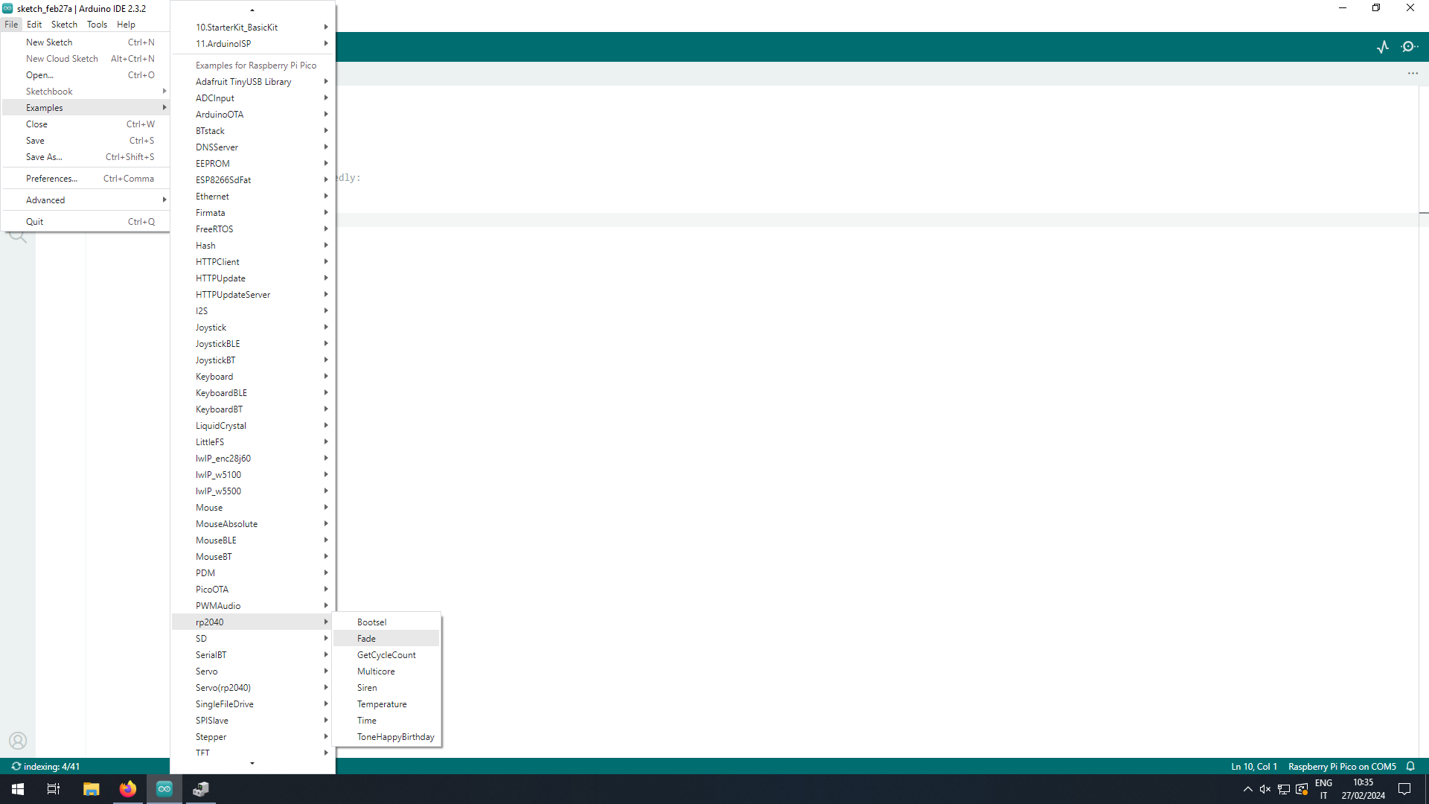Select 11.ArduinoISP examples entry
Viewport: 1429px width, 804px height.
pyautogui.click(x=253, y=44)
